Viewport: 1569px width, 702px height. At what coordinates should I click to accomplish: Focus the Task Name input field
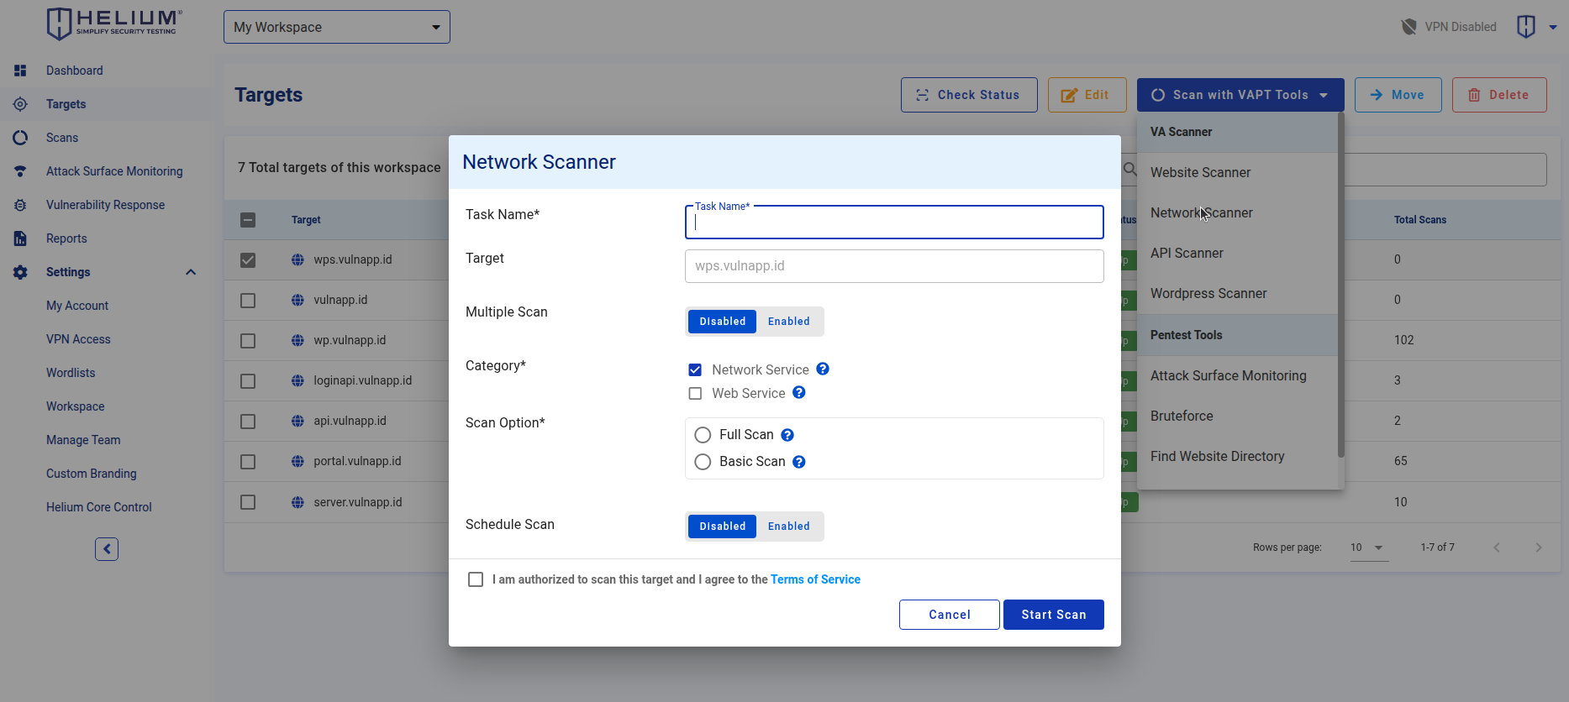point(894,223)
